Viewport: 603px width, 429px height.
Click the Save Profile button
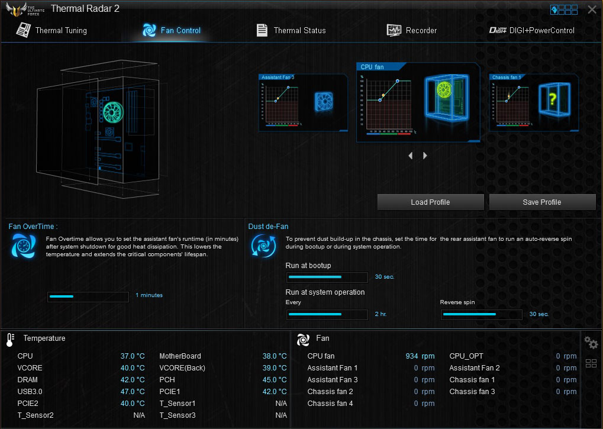542,202
